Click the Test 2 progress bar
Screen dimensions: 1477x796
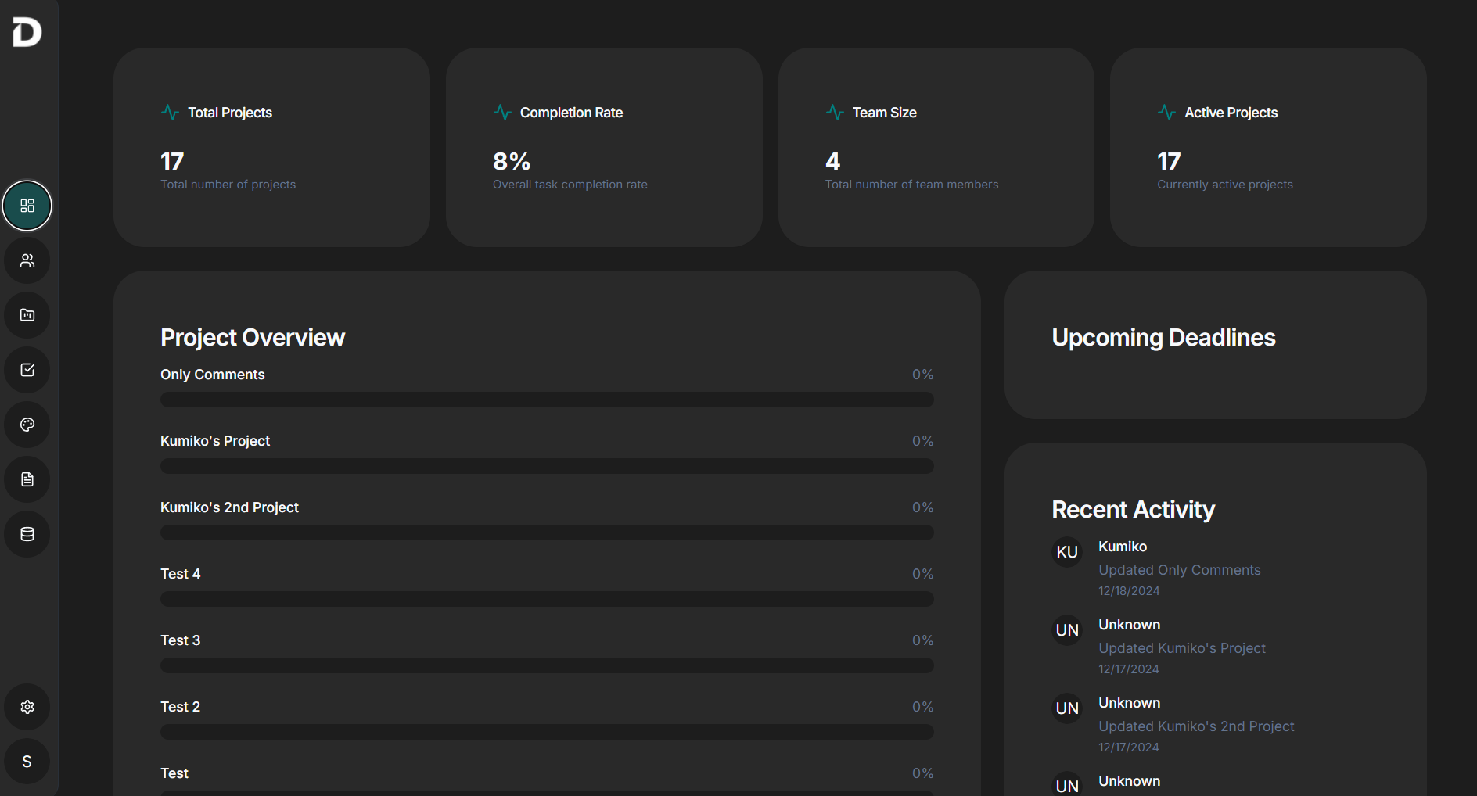(547, 732)
